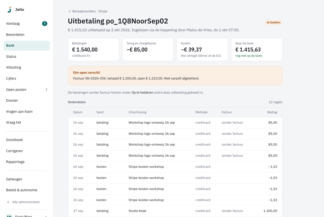
Task: Click the 27 sep date cell
Action: (78, 211)
